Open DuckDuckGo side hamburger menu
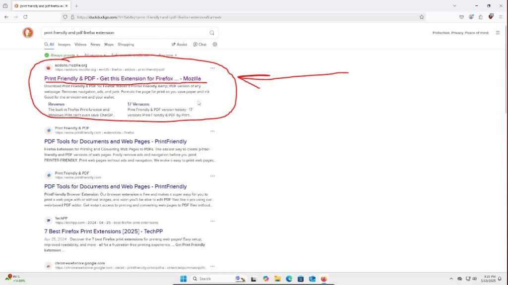This screenshot has width=508, height=285. point(498,33)
